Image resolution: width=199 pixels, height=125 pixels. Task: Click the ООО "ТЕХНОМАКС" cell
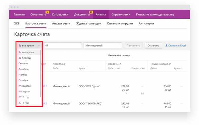click(90, 104)
